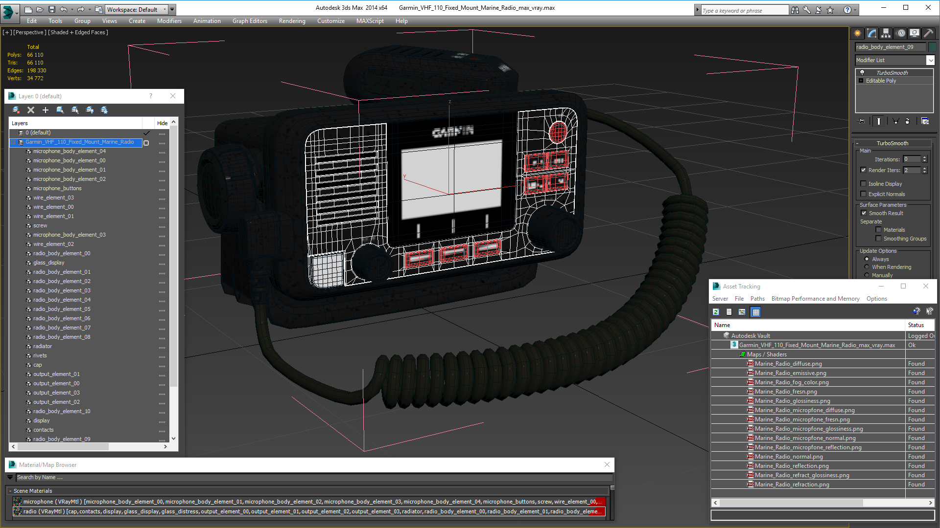Open the Utilities hammer panel tab
Viewport: 940px width, 528px height.
929,33
